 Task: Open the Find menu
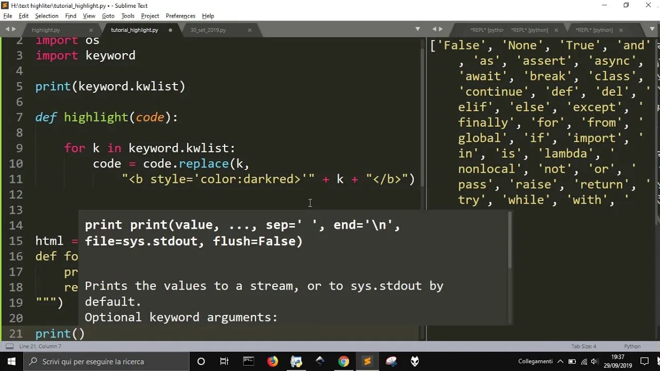(71, 16)
